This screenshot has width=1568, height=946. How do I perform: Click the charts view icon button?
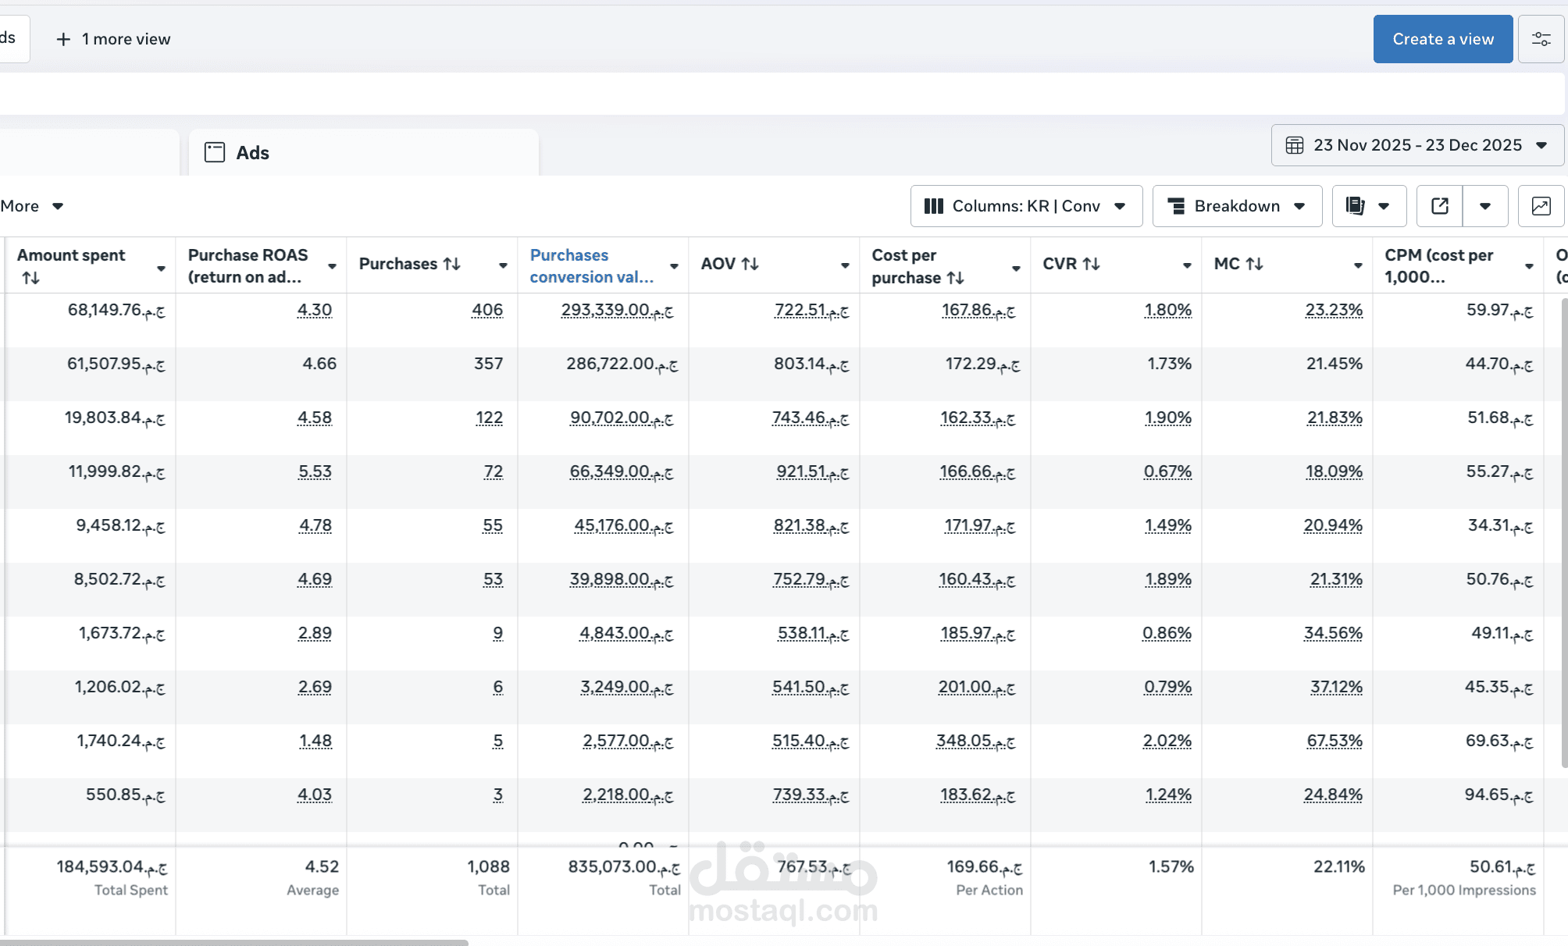(1541, 206)
